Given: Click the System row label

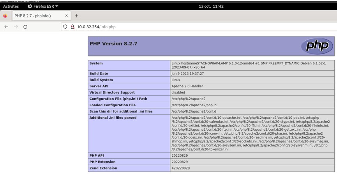Looking at the screenshot, I should pyautogui.click(x=96, y=63).
